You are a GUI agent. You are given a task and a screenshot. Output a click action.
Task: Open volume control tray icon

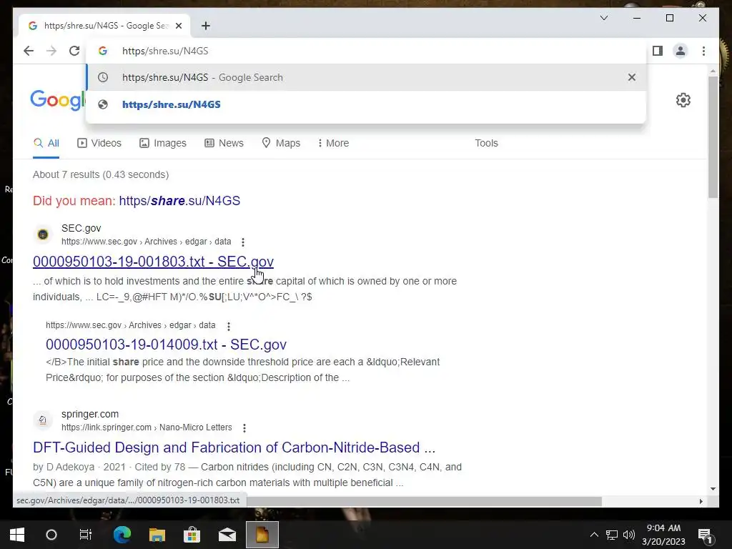click(x=629, y=535)
